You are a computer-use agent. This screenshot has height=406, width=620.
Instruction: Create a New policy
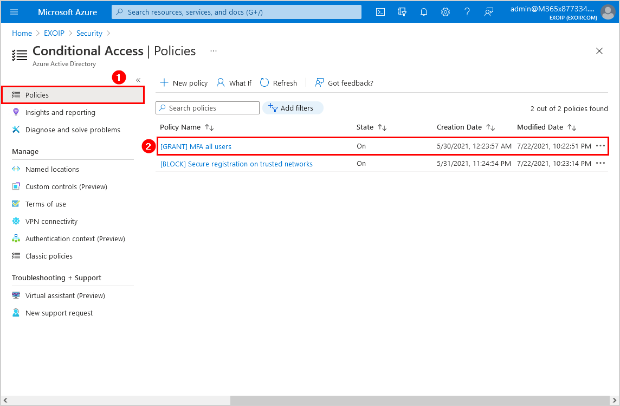point(184,82)
